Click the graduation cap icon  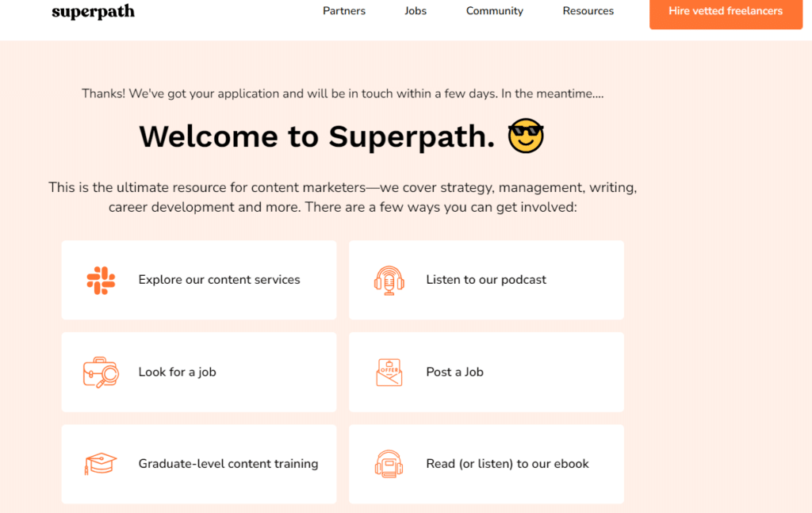click(101, 463)
